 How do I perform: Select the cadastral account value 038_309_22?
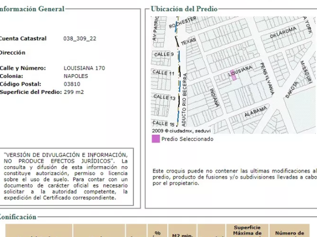[80, 38]
